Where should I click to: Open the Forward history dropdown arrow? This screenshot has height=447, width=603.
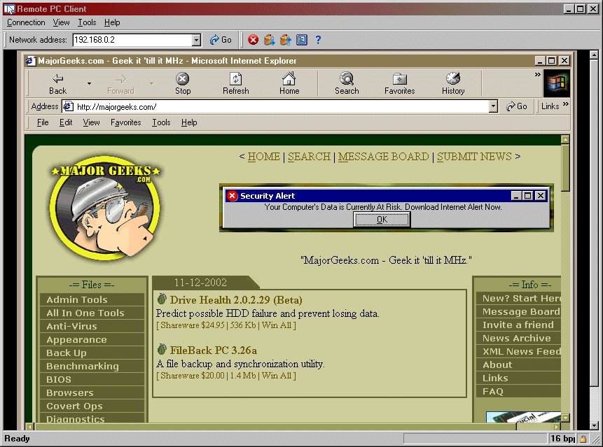pos(151,83)
